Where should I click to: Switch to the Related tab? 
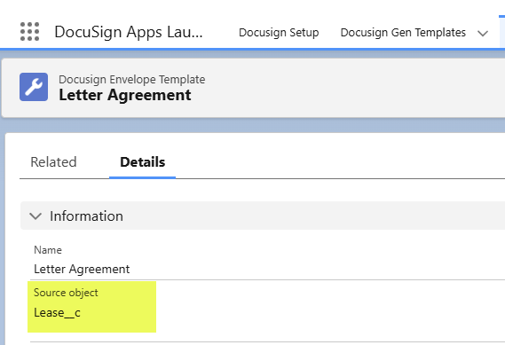pyautogui.click(x=53, y=162)
